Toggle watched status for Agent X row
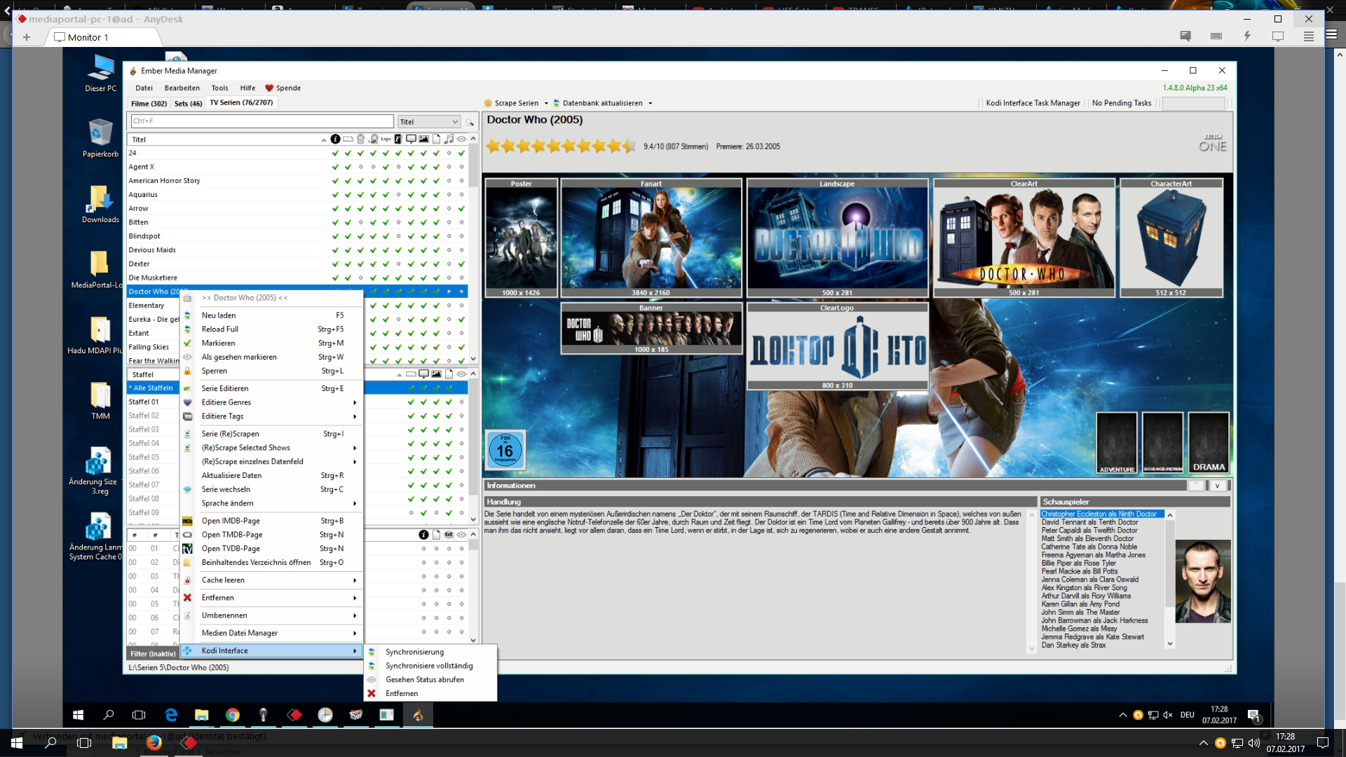Image resolution: width=1346 pixels, height=757 pixels. point(461,167)
